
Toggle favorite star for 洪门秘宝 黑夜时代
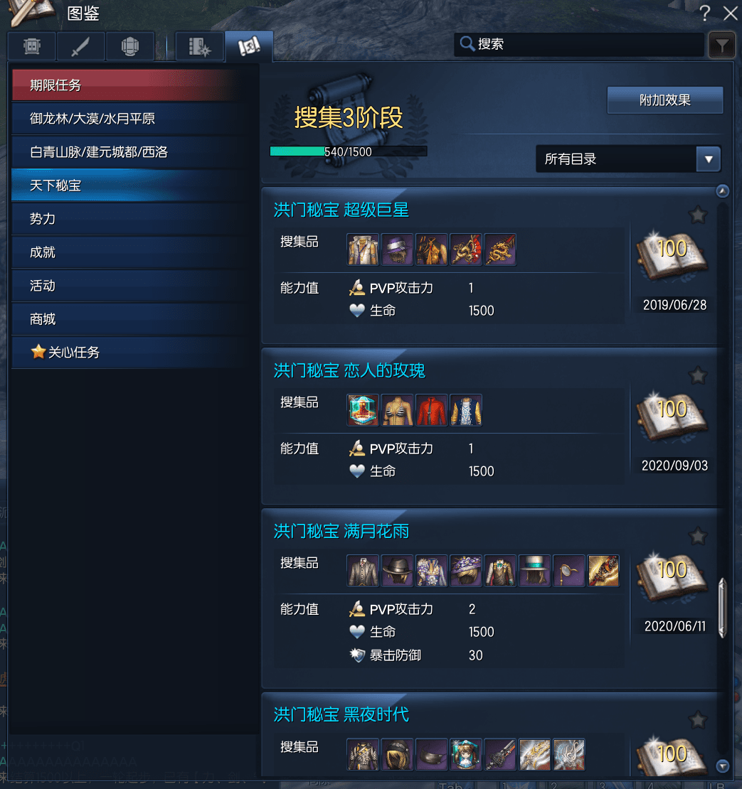698,719
